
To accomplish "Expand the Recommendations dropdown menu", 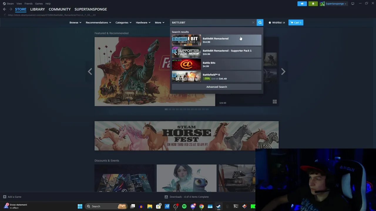I will (98, 23).
